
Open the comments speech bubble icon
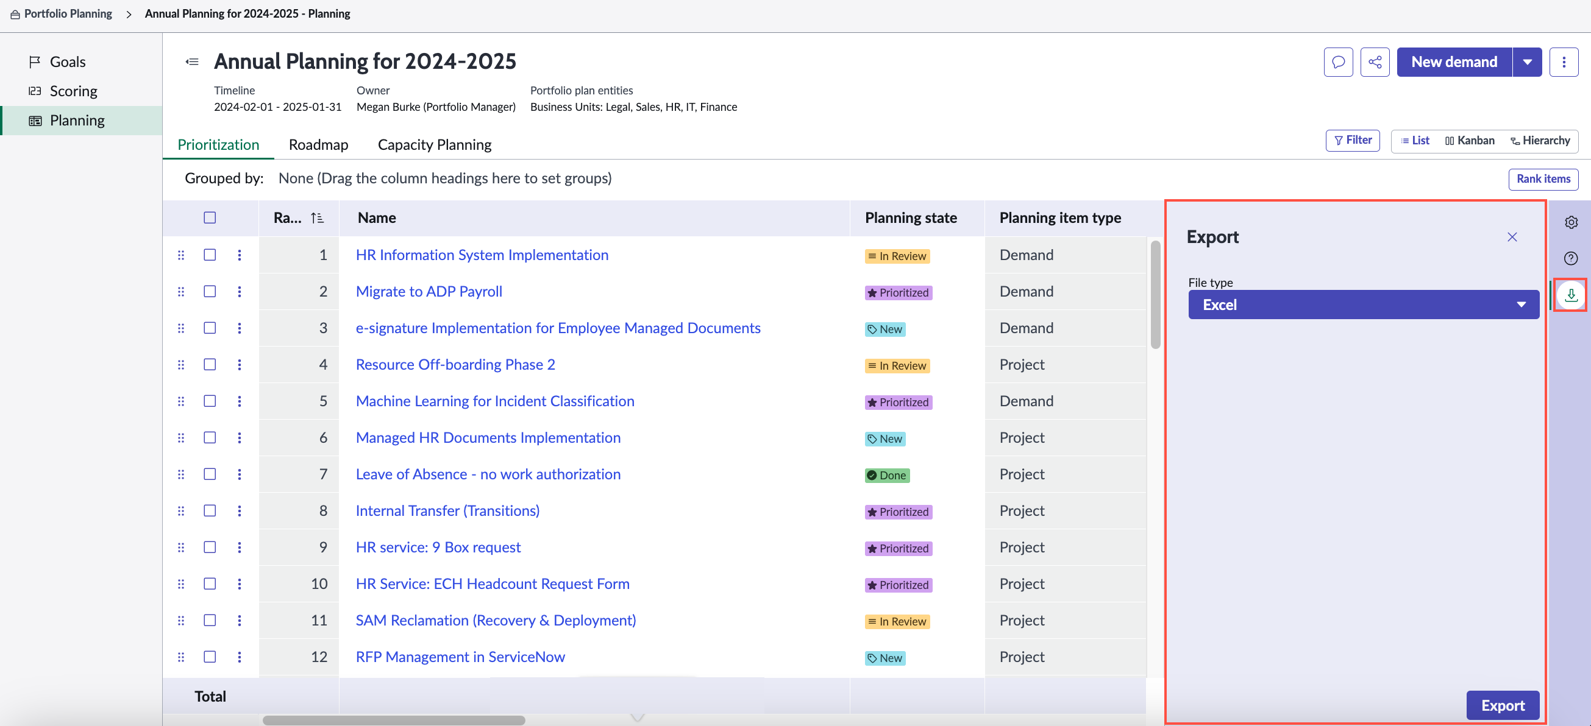pyautogui.click(x=1338, y=62)
